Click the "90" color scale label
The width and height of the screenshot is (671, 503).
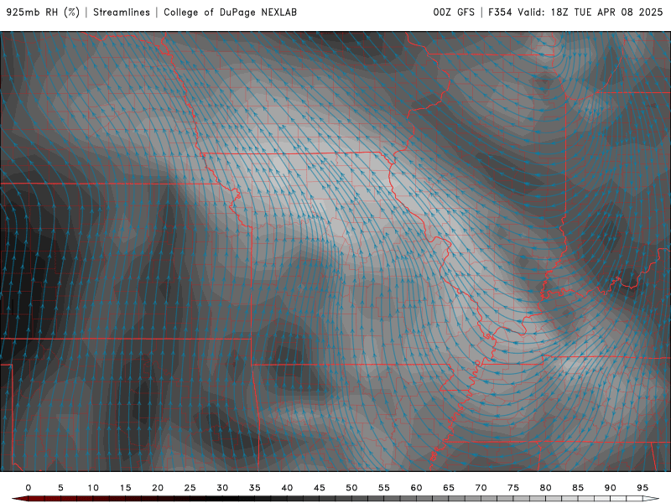(x=611, y=488)
